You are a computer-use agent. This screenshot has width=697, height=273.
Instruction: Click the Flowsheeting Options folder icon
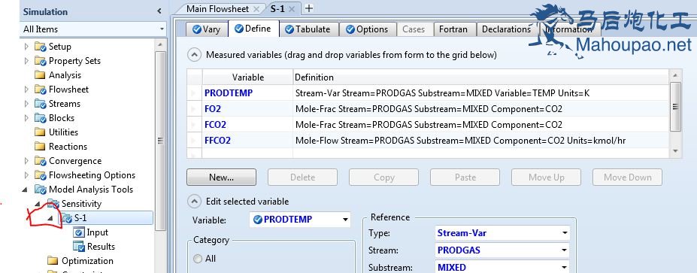[x=41, y=175]
